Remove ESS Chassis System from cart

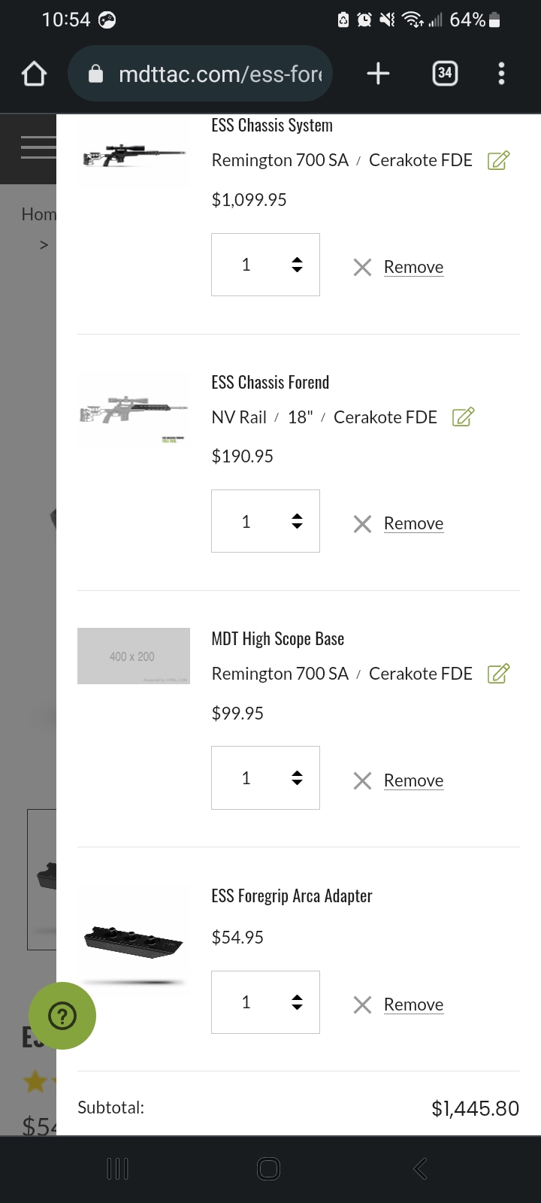click(399, 267)
